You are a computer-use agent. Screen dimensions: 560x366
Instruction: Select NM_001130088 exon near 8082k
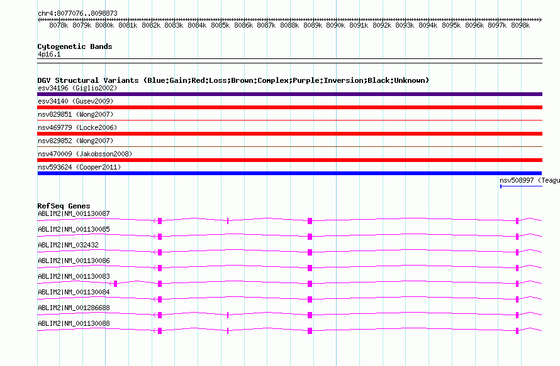(160, 331)
